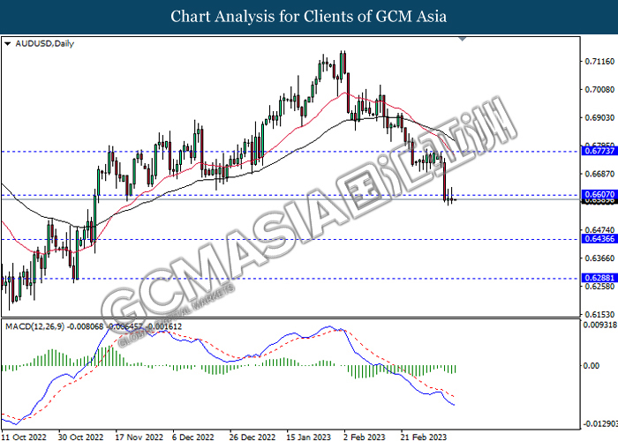This screenshot has height=441, width=618.
Task: Select the 0.62881 price level label
Action: click(x=599, y=278)
